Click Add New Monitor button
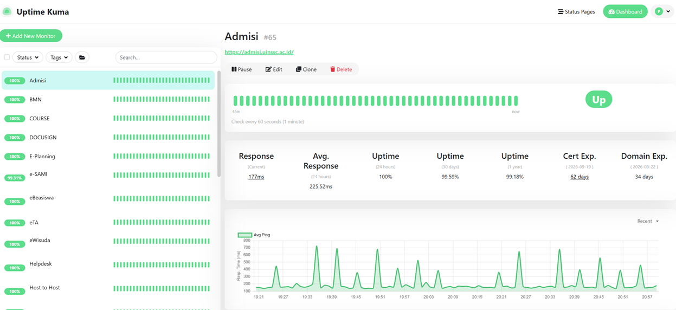This screenshot has height=310, width=676. [31, 36]
